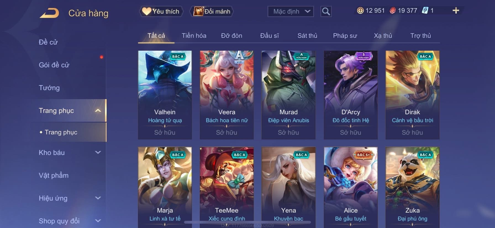Open the Gói đề cử menu
Image resolution: width=495 pixels, height=228 pixels.
coord(54,65)
